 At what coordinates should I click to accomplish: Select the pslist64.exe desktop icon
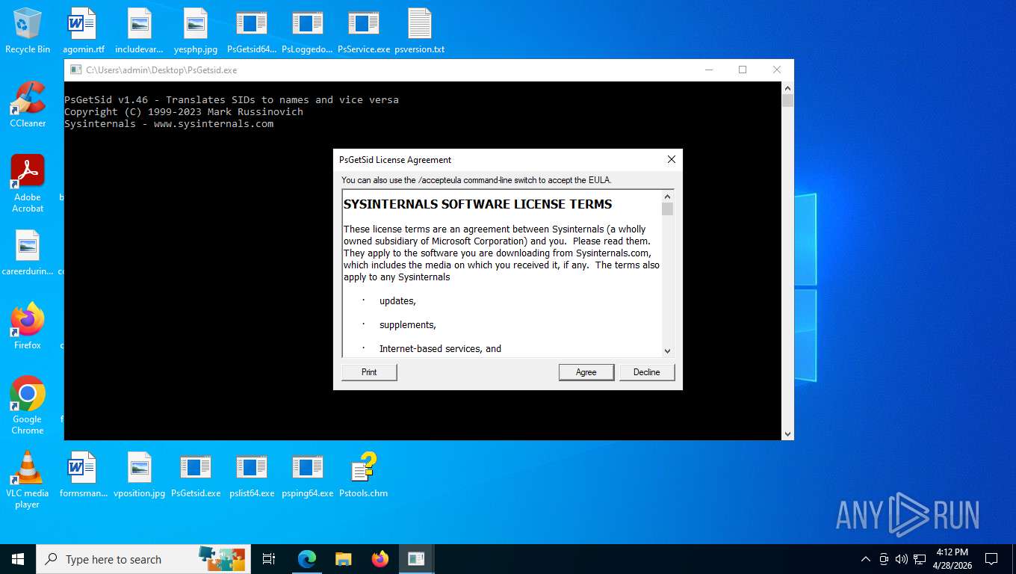pyautogui.click(x=252, y=474)
